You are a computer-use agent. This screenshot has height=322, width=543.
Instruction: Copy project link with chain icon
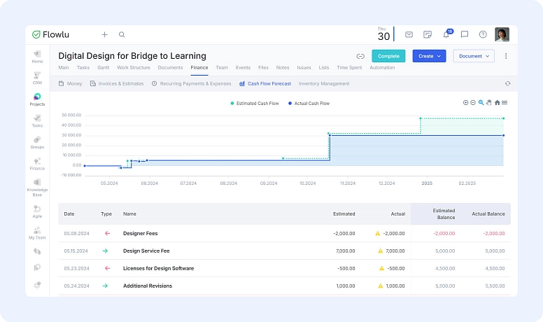point(360,56)
